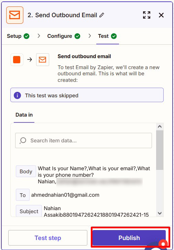Expand the panel with the fullscreen arrows icon
The width and height of the screenshot is (174, 250).
146,15
